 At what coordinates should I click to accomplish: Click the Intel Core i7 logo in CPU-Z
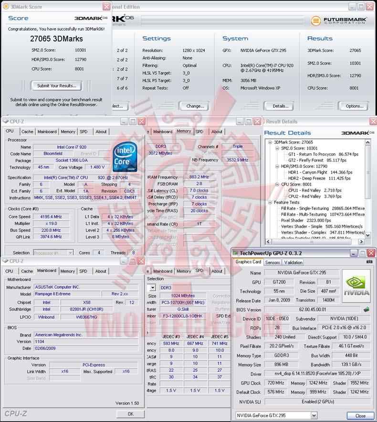click(125, 157)
